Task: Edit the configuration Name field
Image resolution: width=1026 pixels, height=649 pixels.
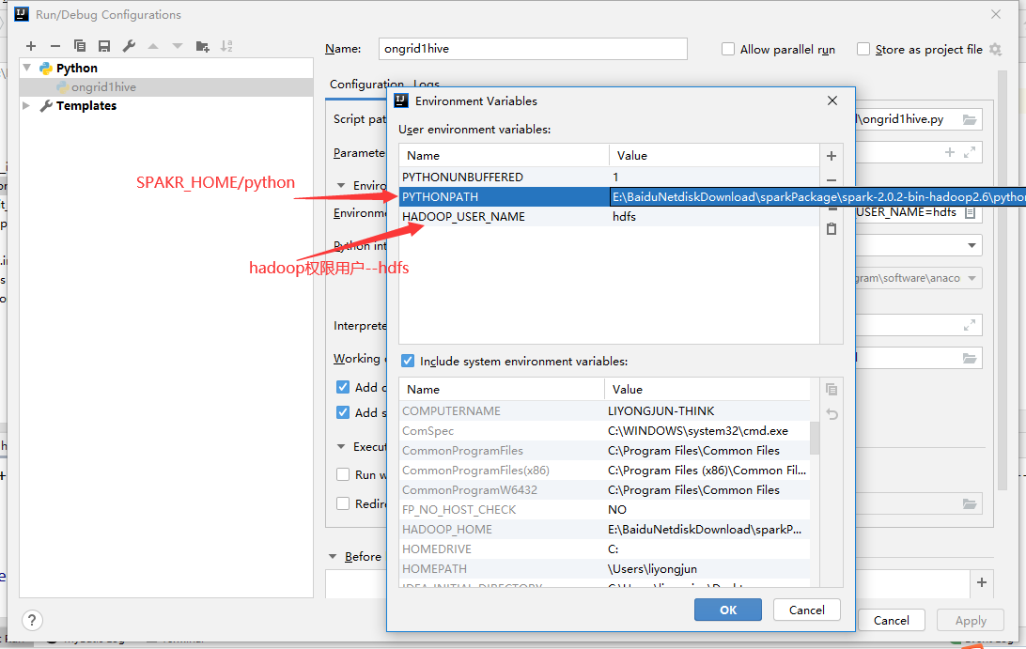Action: 533,49
